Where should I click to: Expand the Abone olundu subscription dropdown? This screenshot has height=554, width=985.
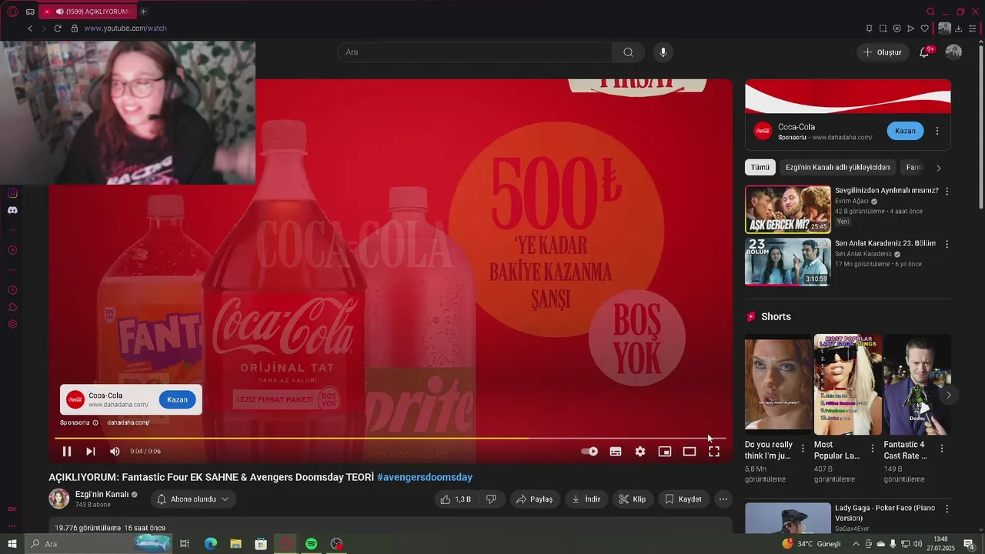click(x=193, y=499)
